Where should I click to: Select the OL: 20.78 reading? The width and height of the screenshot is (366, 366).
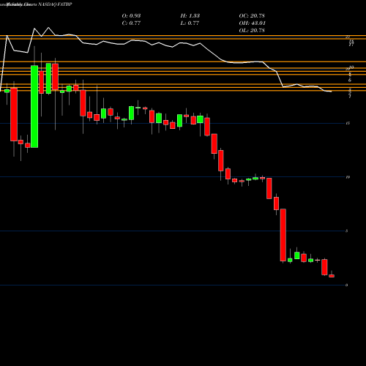click(x=252, y=30)
